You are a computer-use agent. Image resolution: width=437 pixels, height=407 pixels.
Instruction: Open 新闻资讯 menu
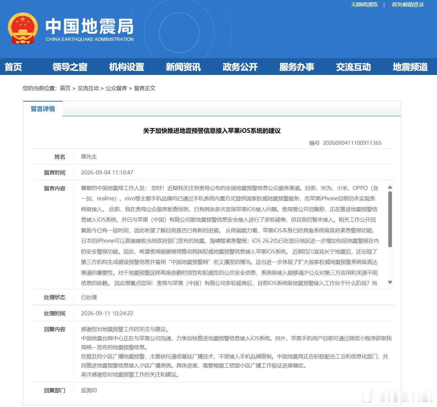[x=183, y=67]
